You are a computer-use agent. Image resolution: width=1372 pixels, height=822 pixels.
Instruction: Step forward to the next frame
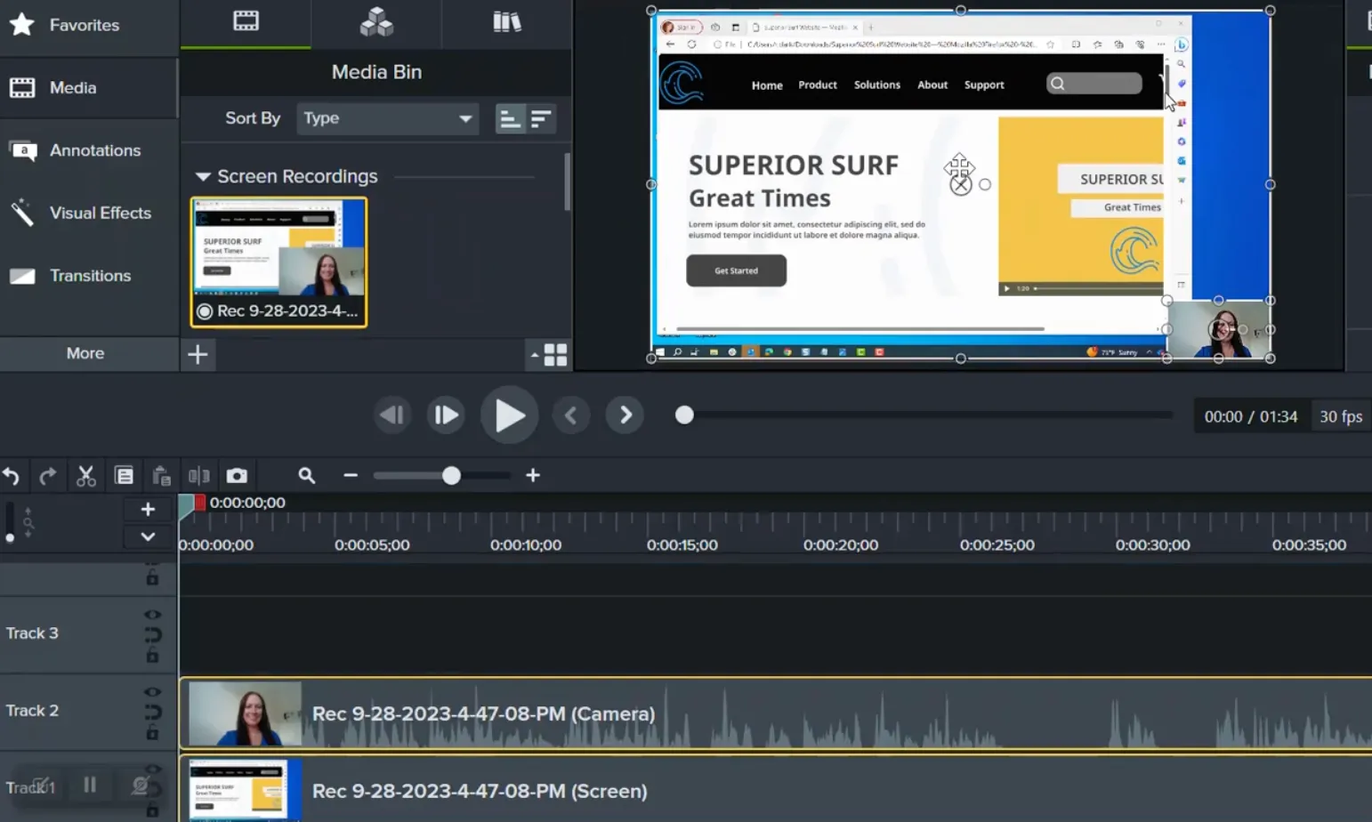tap(446, 415)
